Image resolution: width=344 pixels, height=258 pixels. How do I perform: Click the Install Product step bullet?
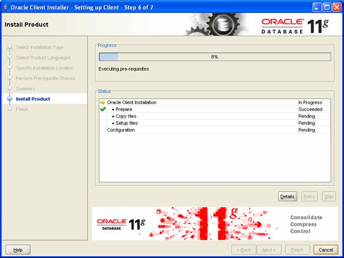click(10, 99)
